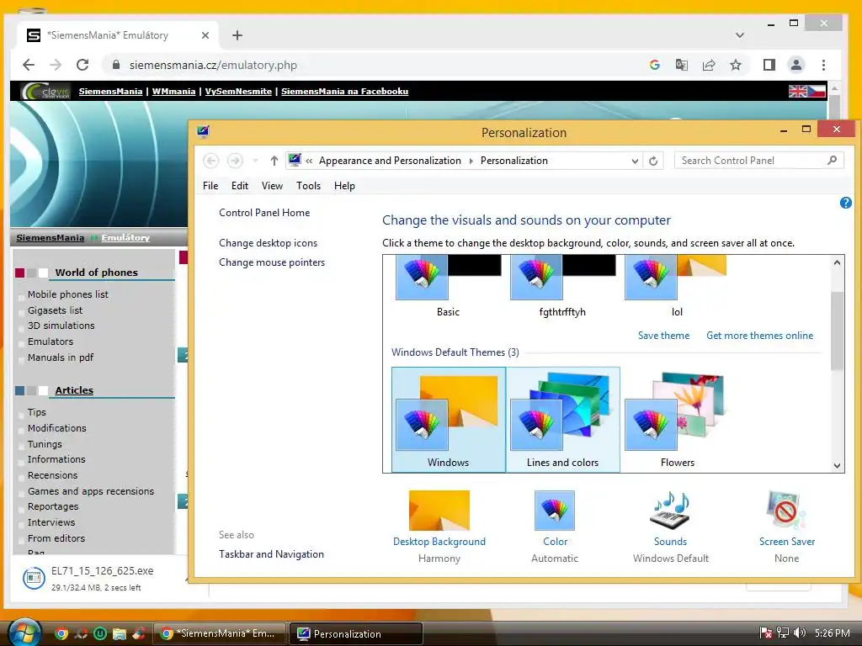Refresh the Personalization window address bar

(x=653, y=161)
